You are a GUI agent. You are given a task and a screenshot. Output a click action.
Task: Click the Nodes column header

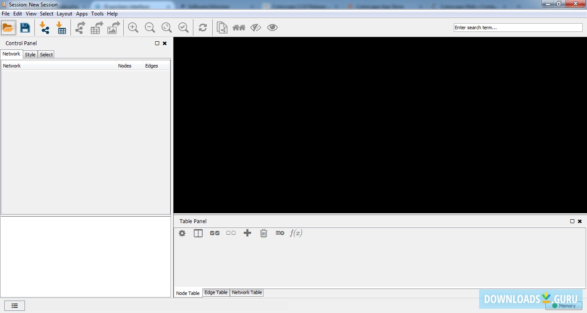pos(129,66)
